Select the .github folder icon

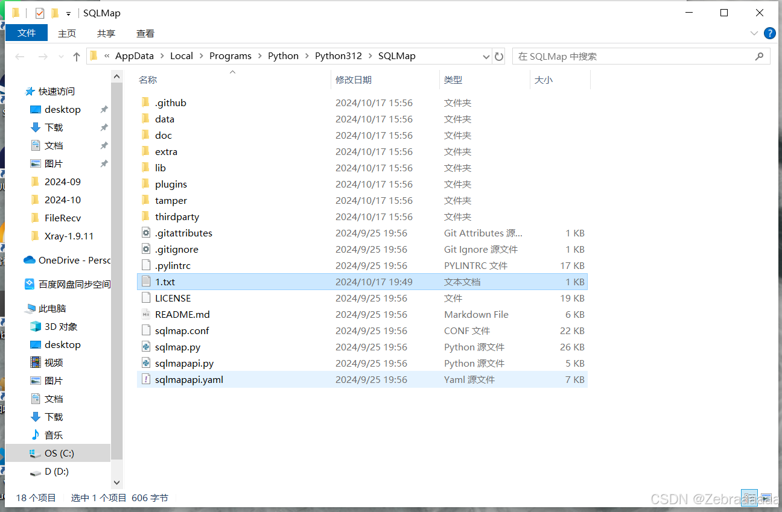pos(145,103)
